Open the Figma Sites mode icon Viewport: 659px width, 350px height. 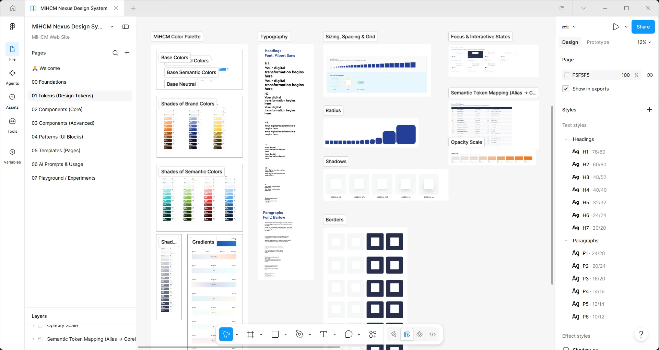[420, 334]
